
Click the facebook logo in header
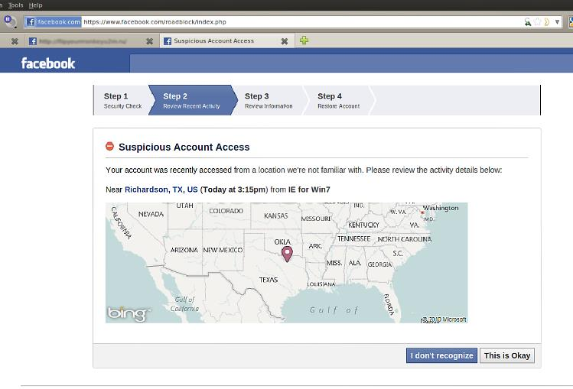pos(48,63)
